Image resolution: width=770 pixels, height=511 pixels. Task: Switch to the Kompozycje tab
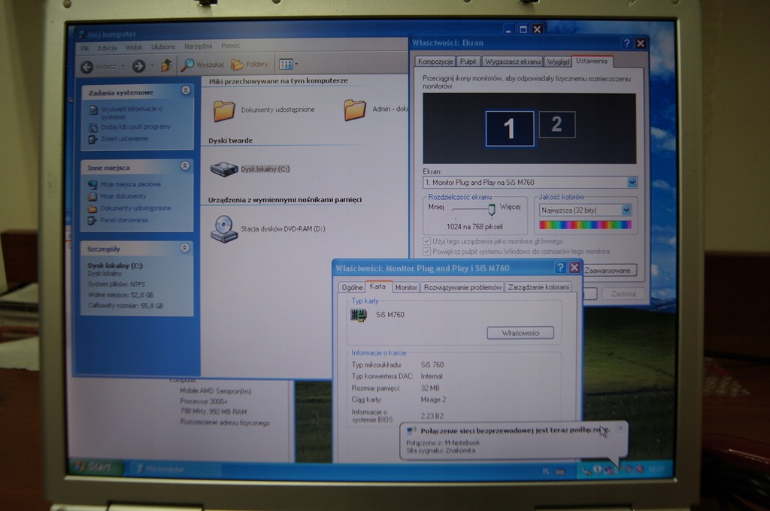(435, 62)
